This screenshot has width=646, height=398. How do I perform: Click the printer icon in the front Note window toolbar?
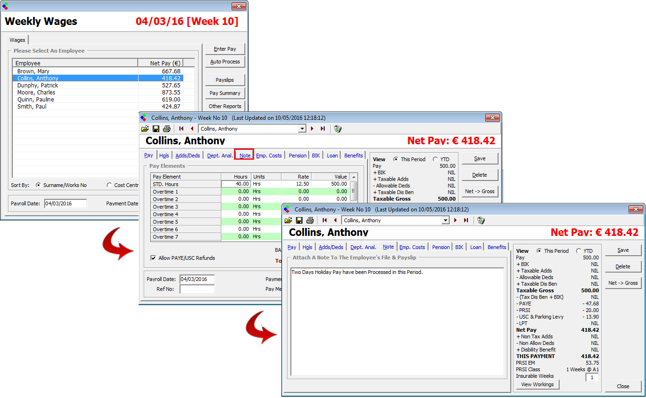(310, 220)
